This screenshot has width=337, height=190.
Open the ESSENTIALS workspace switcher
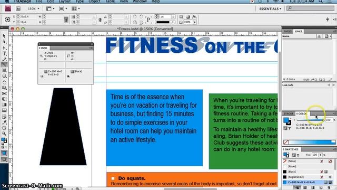coord(270,9)
